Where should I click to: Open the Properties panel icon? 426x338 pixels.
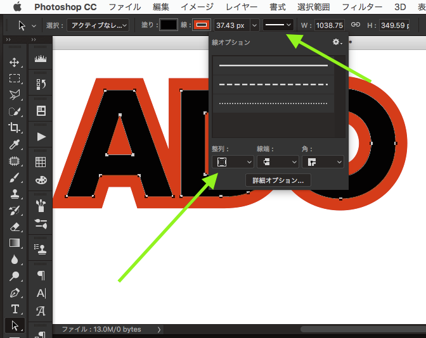pos(41,111)
